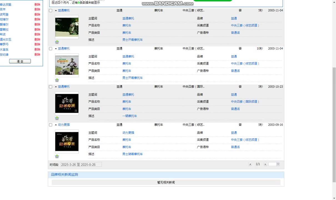Click the 动力更强 value beside 主题词
The image size is (336, 200).
tap(128, 133)
